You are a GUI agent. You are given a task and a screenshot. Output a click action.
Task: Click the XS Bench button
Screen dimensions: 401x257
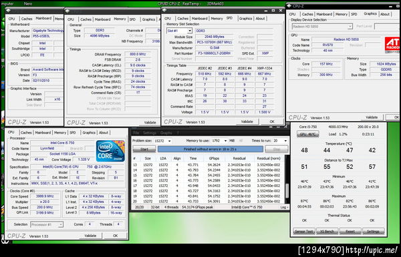pyautogui.click(x=327, y=232)
